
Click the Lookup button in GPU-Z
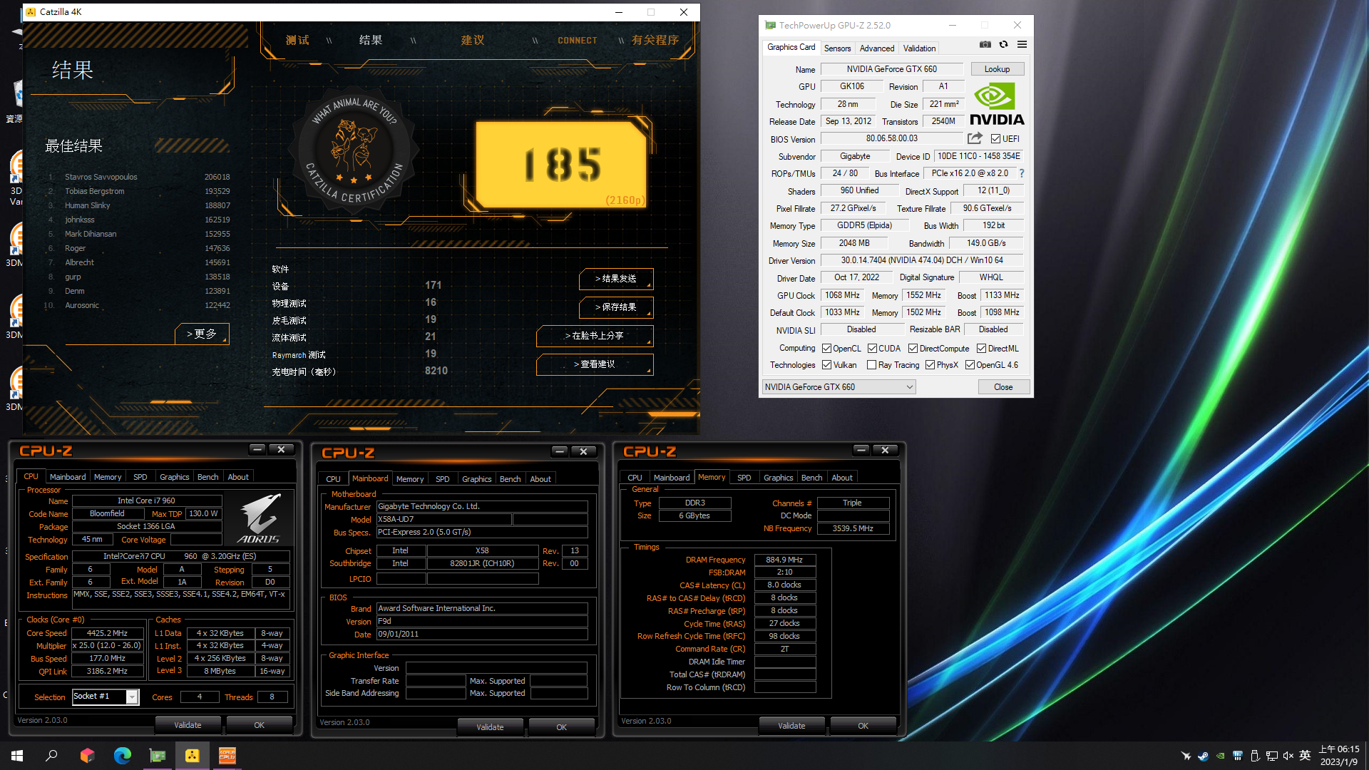click(997, 69)
